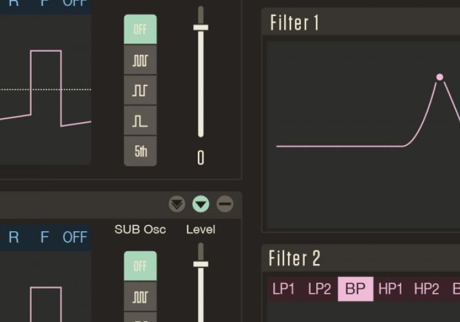Click the pink cutoff point on Filter 1 curve
Viewport: 460px width, 322px height.
click(x=440, y=77)
